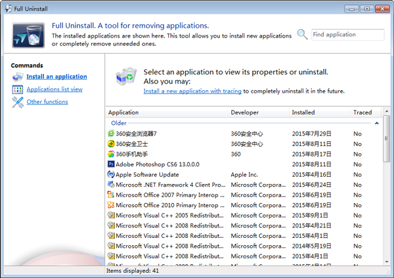This screenshot has width=394, height=278.
Task: Click the Install an application icon
Action: click(x=18, y=77)
